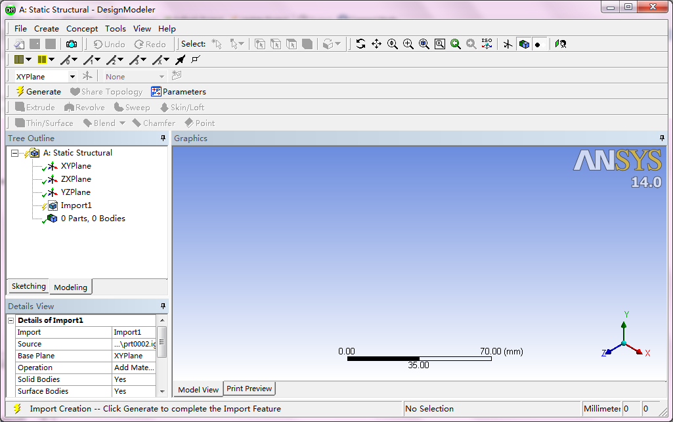Select the Zoom to Fit tool
This screenshot has width=673, height=422.
423,44
